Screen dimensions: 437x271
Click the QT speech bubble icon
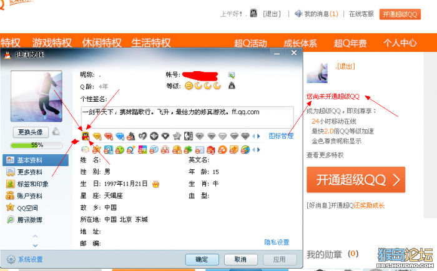coord(154,150)
